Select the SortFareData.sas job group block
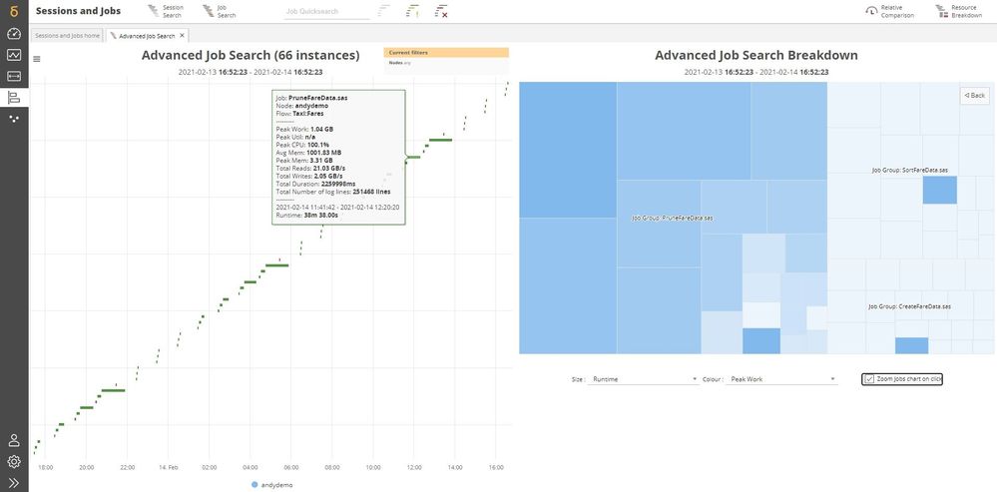 (908, 170)
